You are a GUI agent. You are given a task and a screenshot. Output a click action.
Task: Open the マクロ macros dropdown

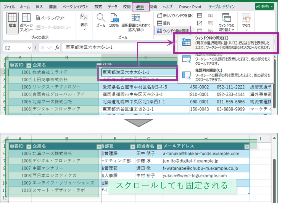click(246, 22)
